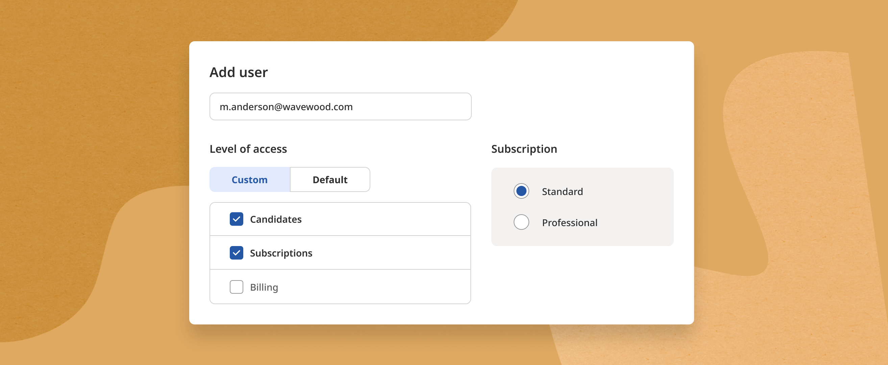Click the checkmark icon beside Subscriptions
The height and width of the screenshot is (365, 888).
point(236,253)
